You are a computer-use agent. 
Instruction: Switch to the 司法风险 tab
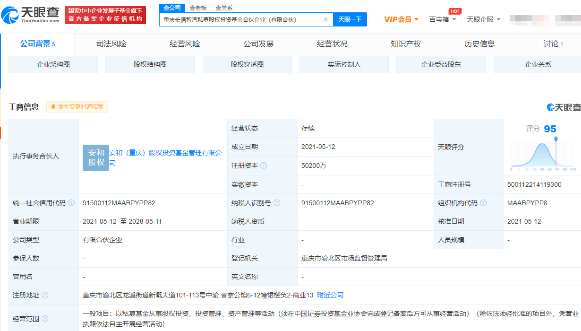(111, 44)
